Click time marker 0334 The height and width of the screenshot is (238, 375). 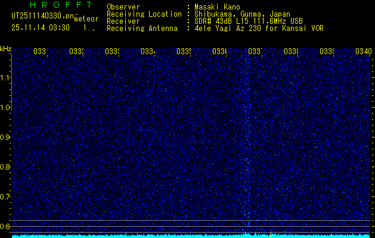tap(148, 51)
